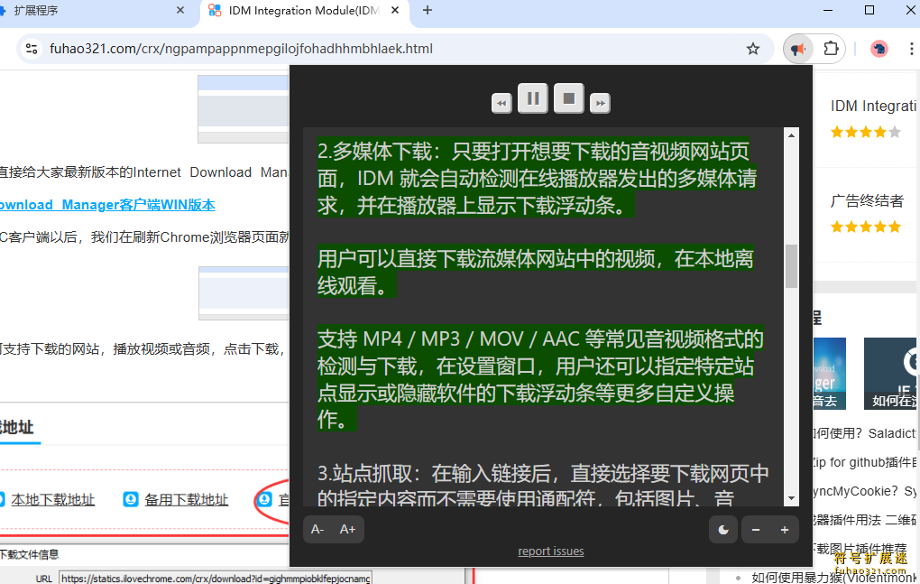Screen dimensions: 920x584
Task: Click the lower screenshot image in article
Action: (244, 293)
